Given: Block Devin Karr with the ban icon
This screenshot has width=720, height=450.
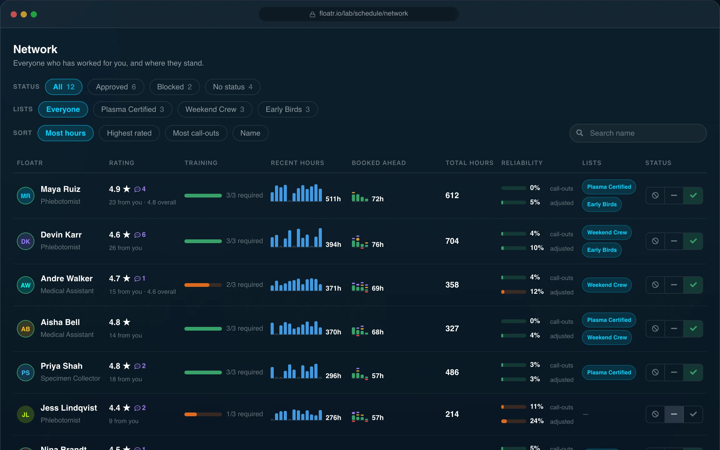Looking at the screenshot, I should 655,241.
